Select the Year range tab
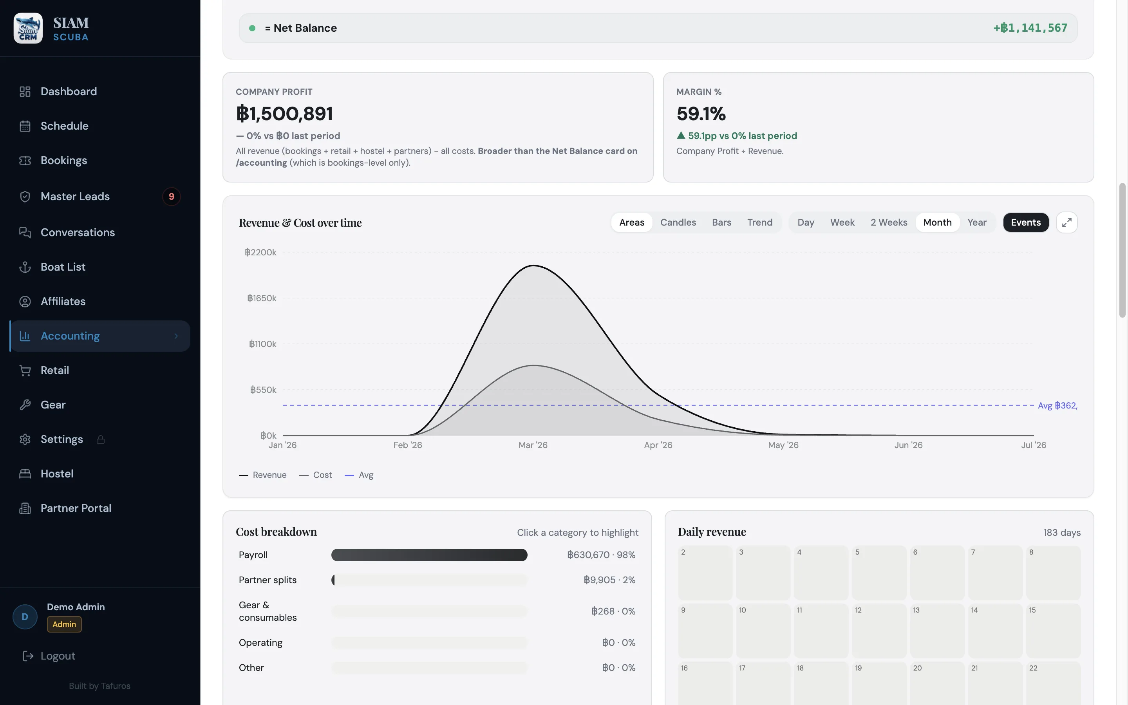The image size is (1128, 705). click(x=976, y=222)
